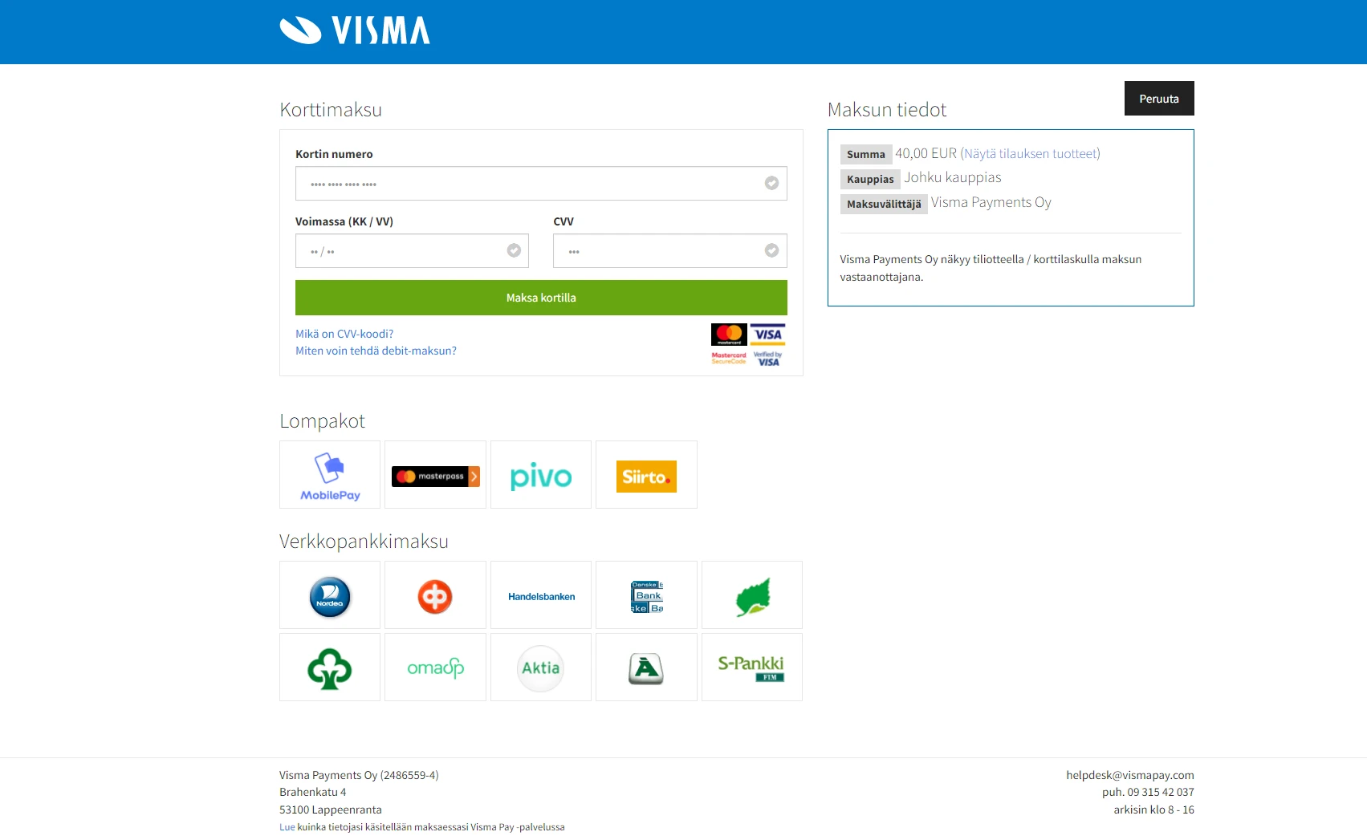The image size is (1367, 840).
Task: Follow the 'Lue' privacy link in footer
Action: [x=287, y=827]
